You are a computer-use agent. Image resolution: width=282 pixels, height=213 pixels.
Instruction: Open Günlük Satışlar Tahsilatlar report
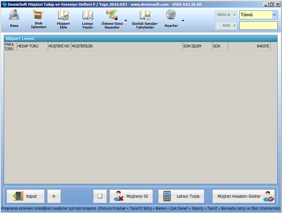tap(145, 19)
